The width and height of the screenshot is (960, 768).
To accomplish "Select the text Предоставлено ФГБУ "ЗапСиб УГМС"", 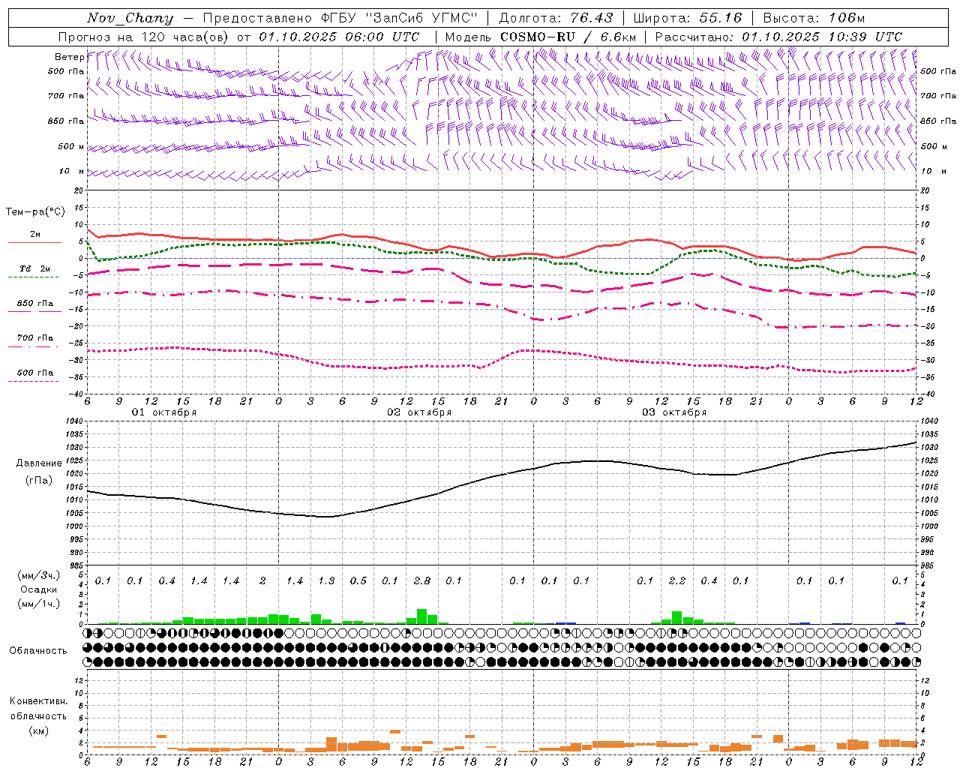I will point(340,18).
